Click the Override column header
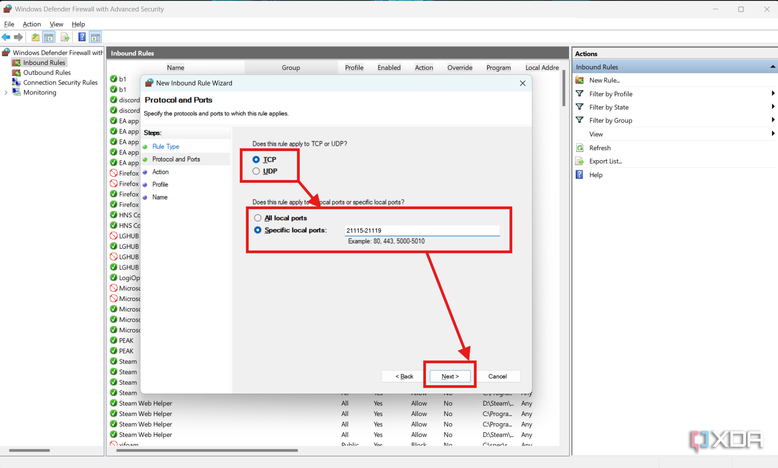 pyautogui.click(x=460, y=67)
